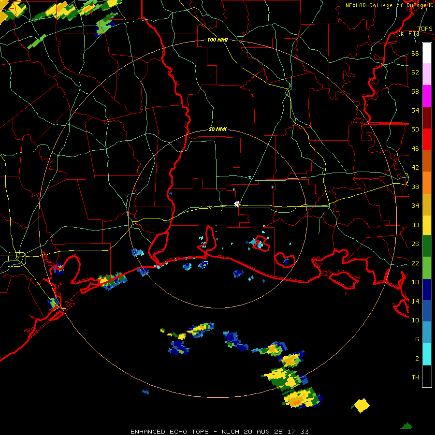The image size is (435, 435).
Task: Click the 30 legend value
Action: coord(415,225)
